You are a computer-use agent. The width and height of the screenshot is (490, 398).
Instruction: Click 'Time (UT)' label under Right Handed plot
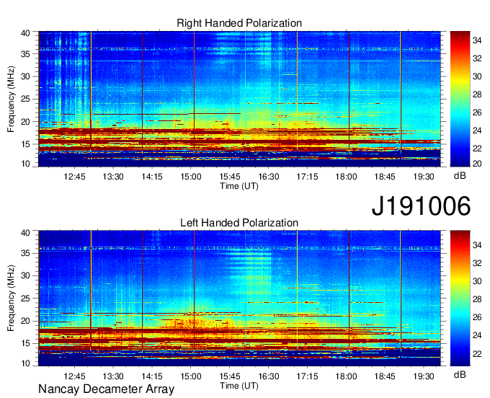pyautogui.click(x=239, y=186)
